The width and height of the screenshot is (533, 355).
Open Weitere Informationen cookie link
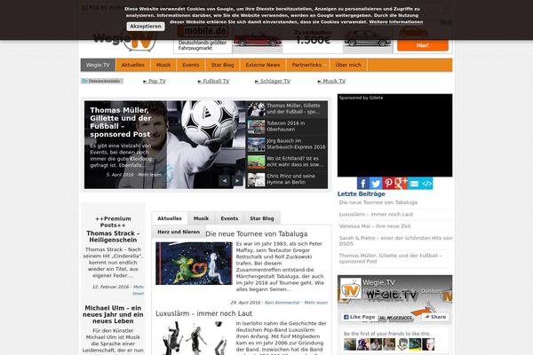pyautogui.click(x=396, y=22)
